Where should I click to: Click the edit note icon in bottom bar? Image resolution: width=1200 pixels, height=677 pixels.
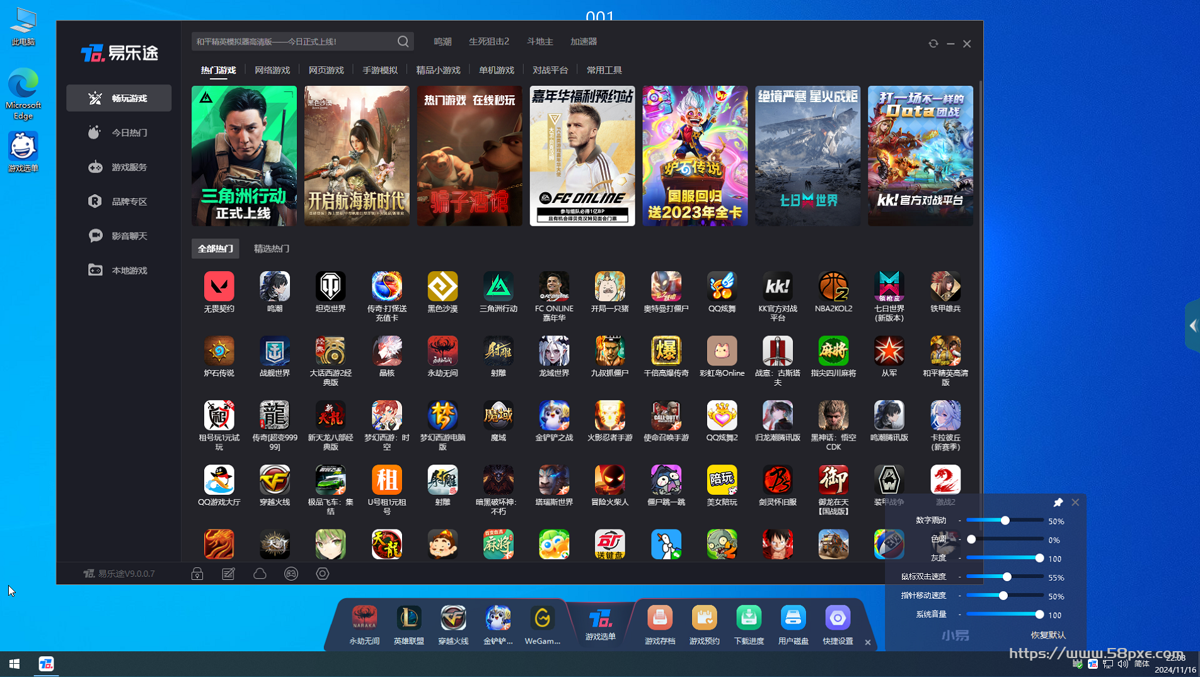pos(228,574)
